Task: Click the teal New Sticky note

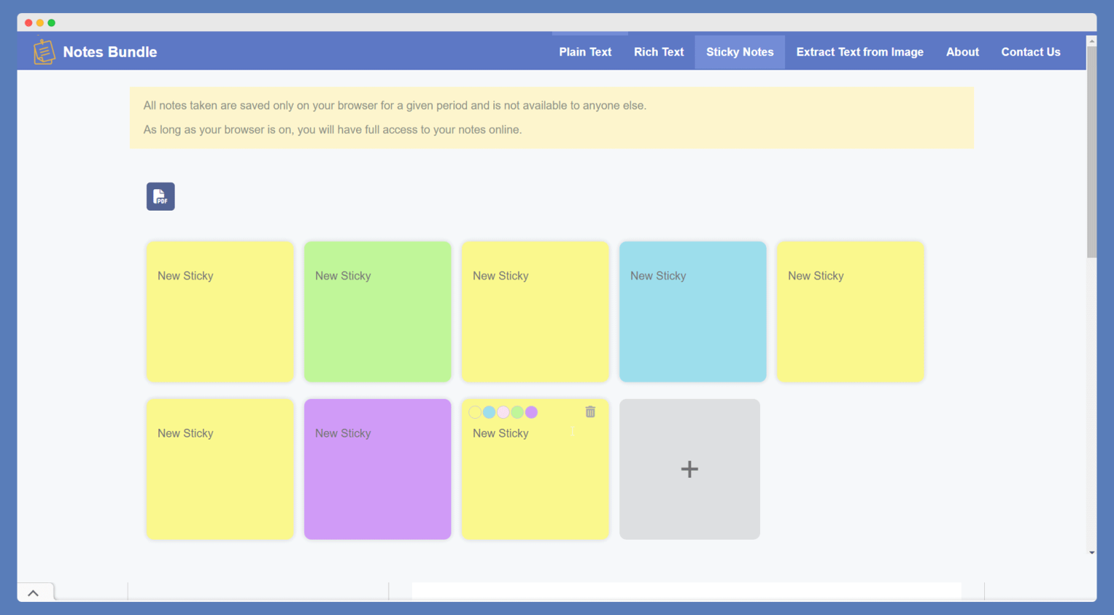Action: (x=692, y=311)
